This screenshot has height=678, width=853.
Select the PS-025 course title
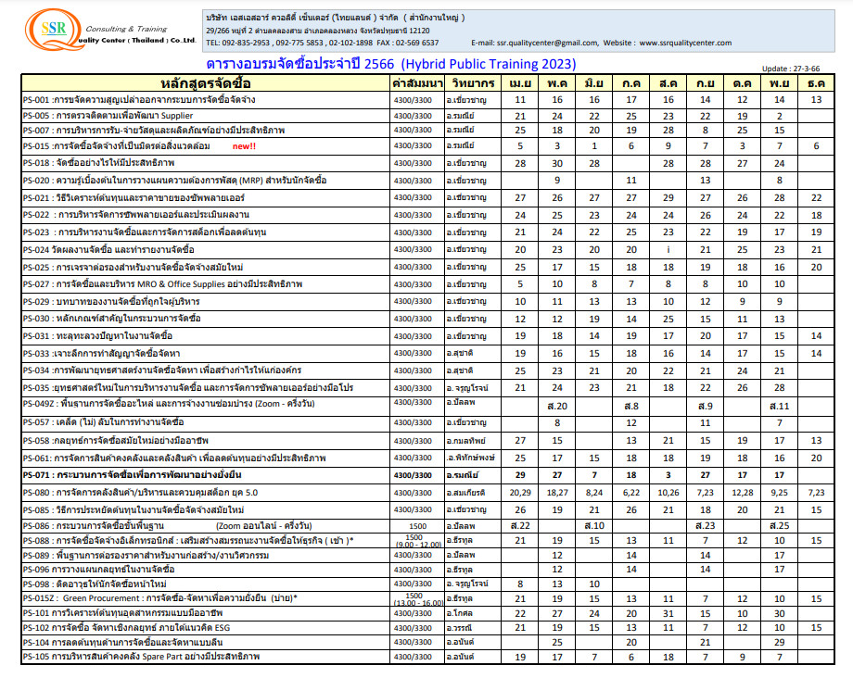tap(134, 268)
